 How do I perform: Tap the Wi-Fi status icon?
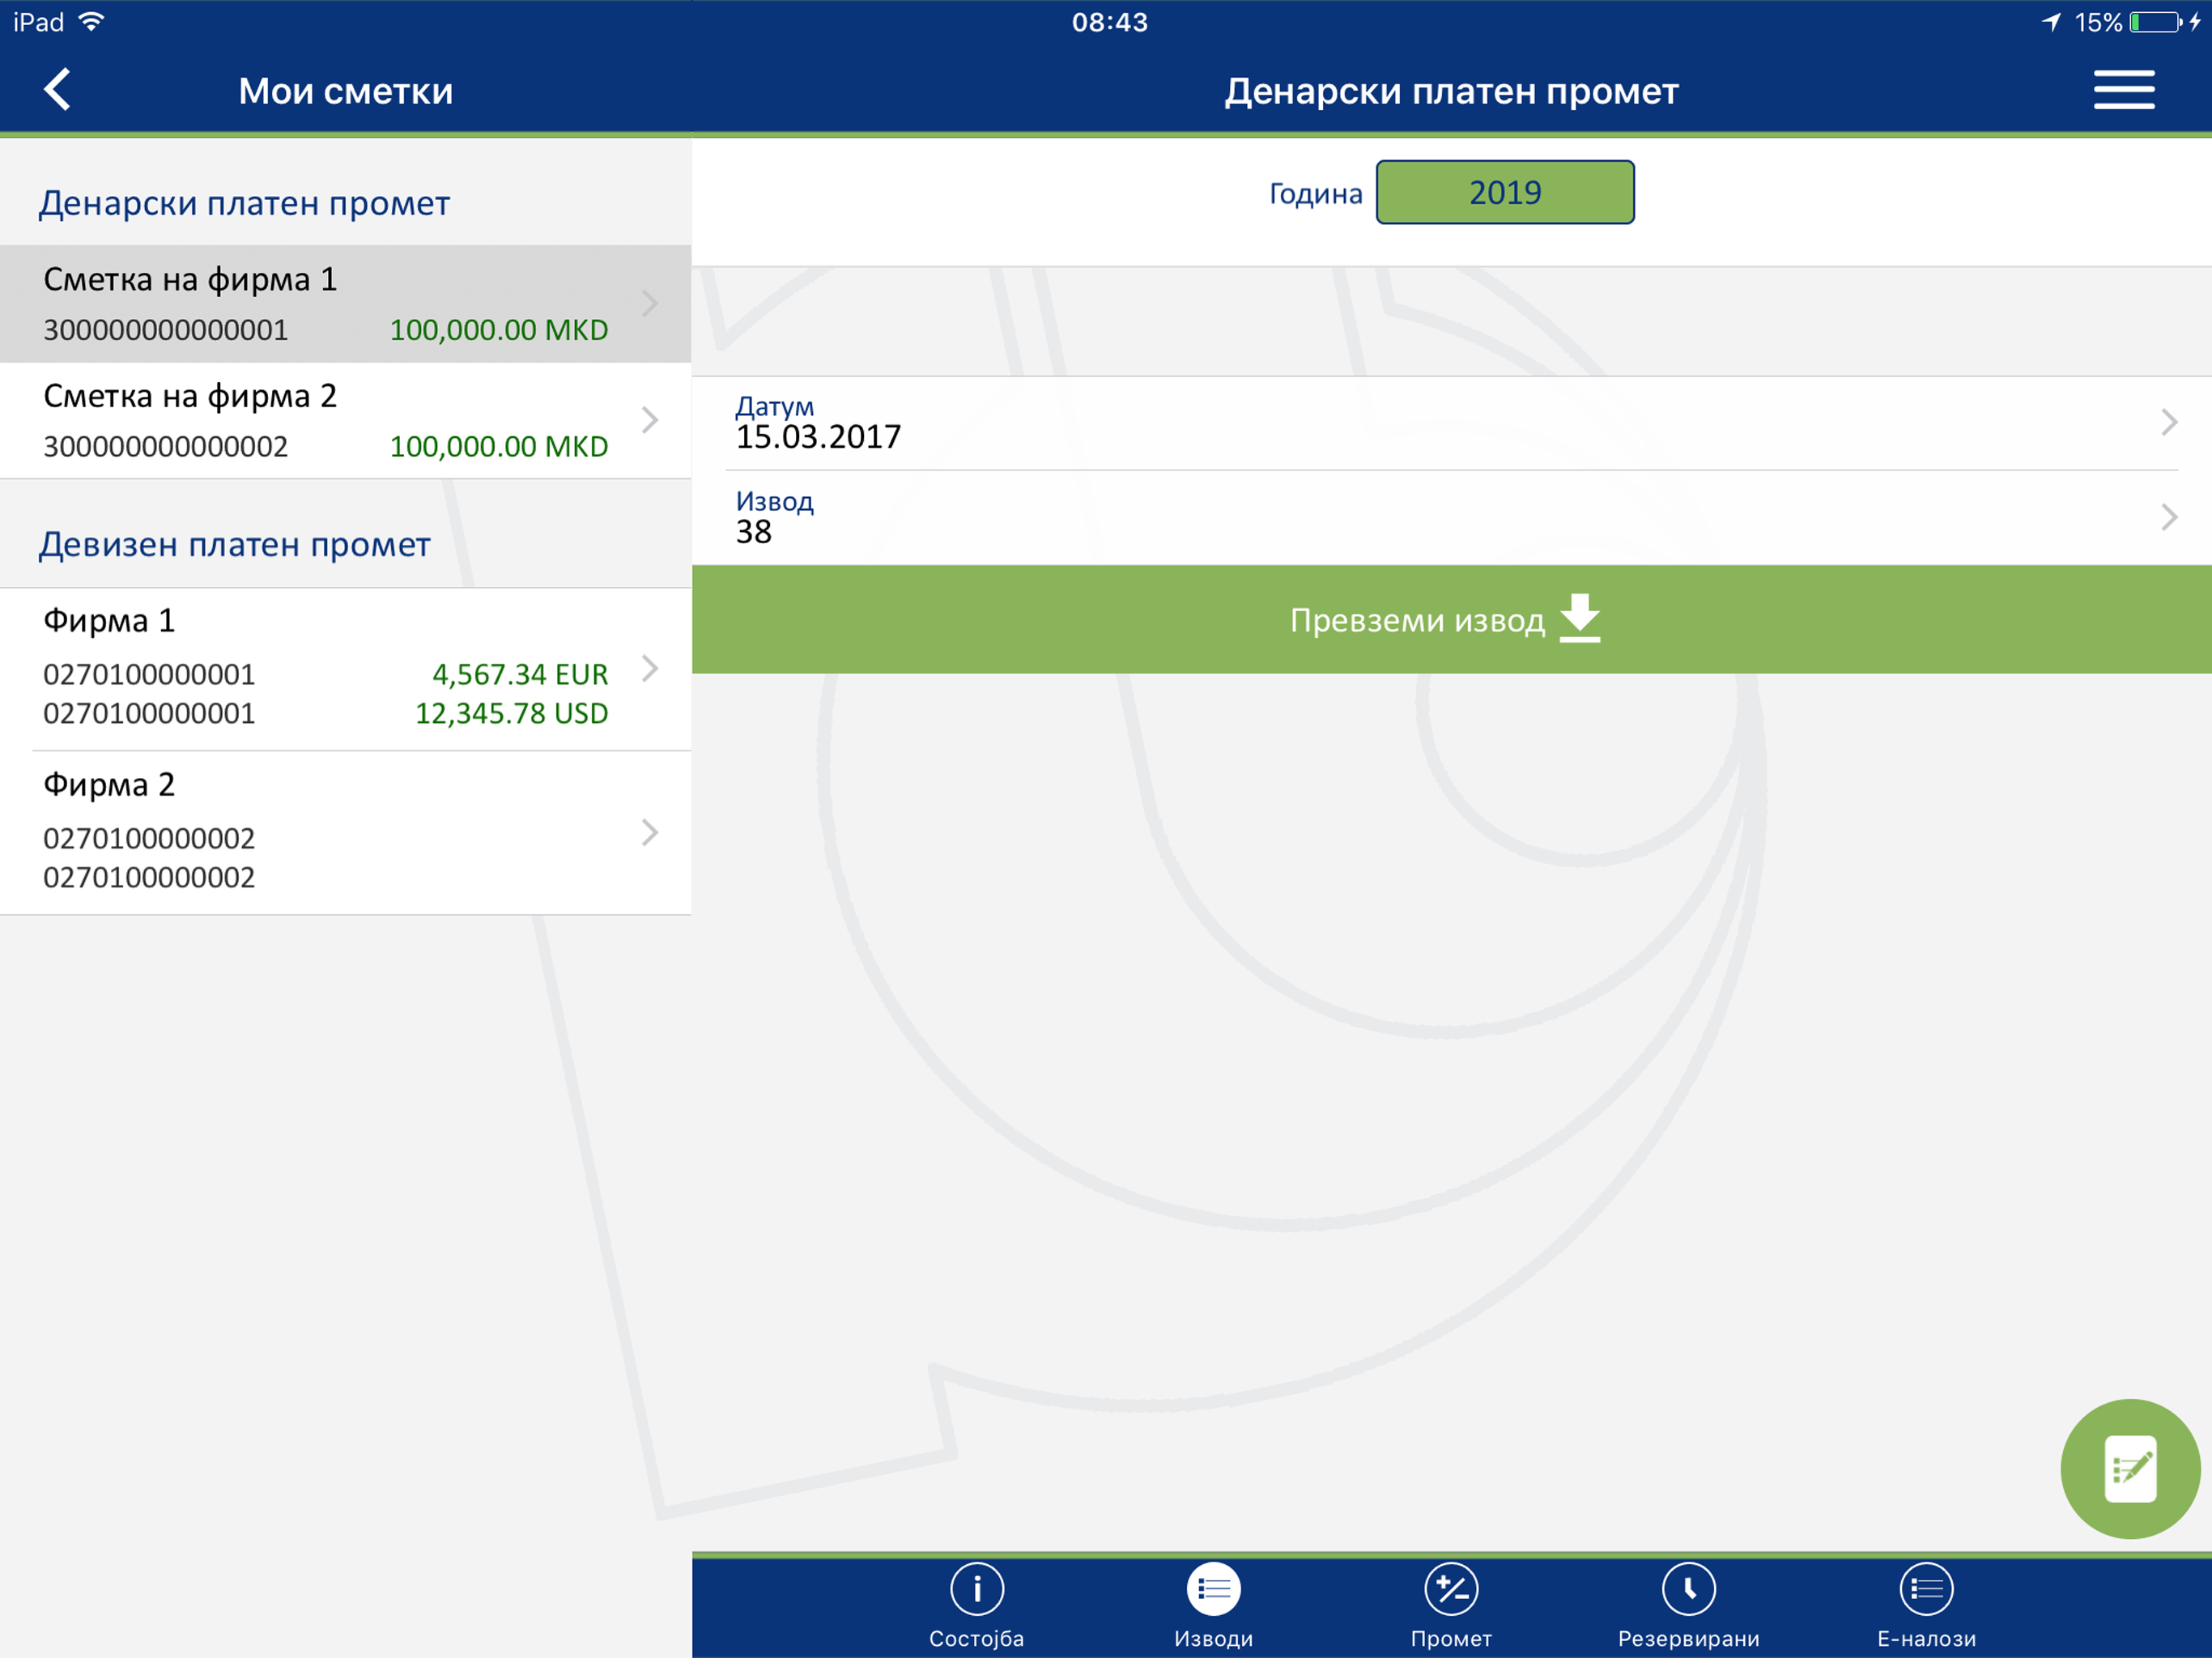click(x=91, y=22)
